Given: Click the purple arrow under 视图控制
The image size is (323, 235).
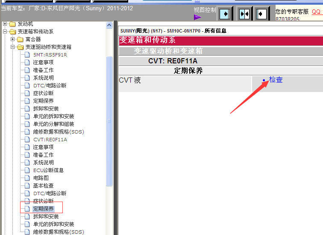Looking at the screenshot, I should [197, 17].
